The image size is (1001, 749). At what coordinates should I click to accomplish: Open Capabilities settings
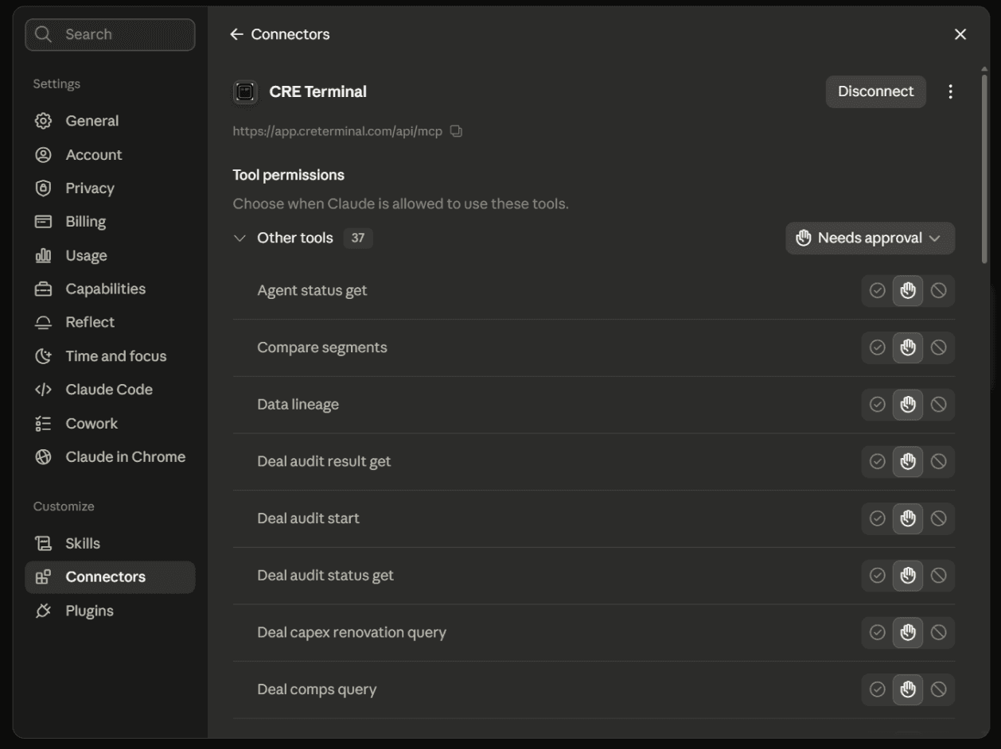110,289
